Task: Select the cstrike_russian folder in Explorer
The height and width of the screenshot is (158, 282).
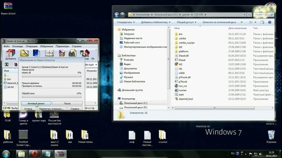Action: coord(186,43)
